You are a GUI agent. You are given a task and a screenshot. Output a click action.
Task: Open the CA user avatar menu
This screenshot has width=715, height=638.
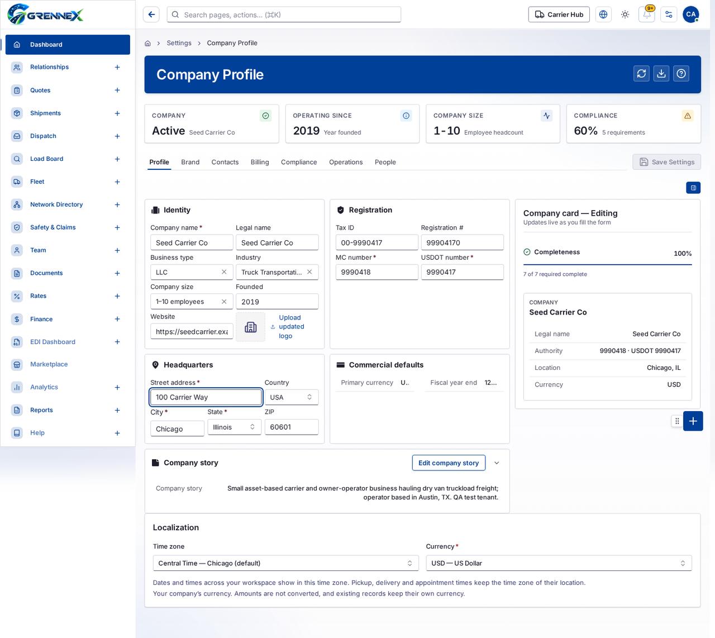click(x=691, y=15)
